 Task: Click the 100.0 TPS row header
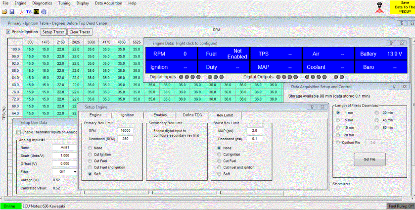click(x=15, y=50)
